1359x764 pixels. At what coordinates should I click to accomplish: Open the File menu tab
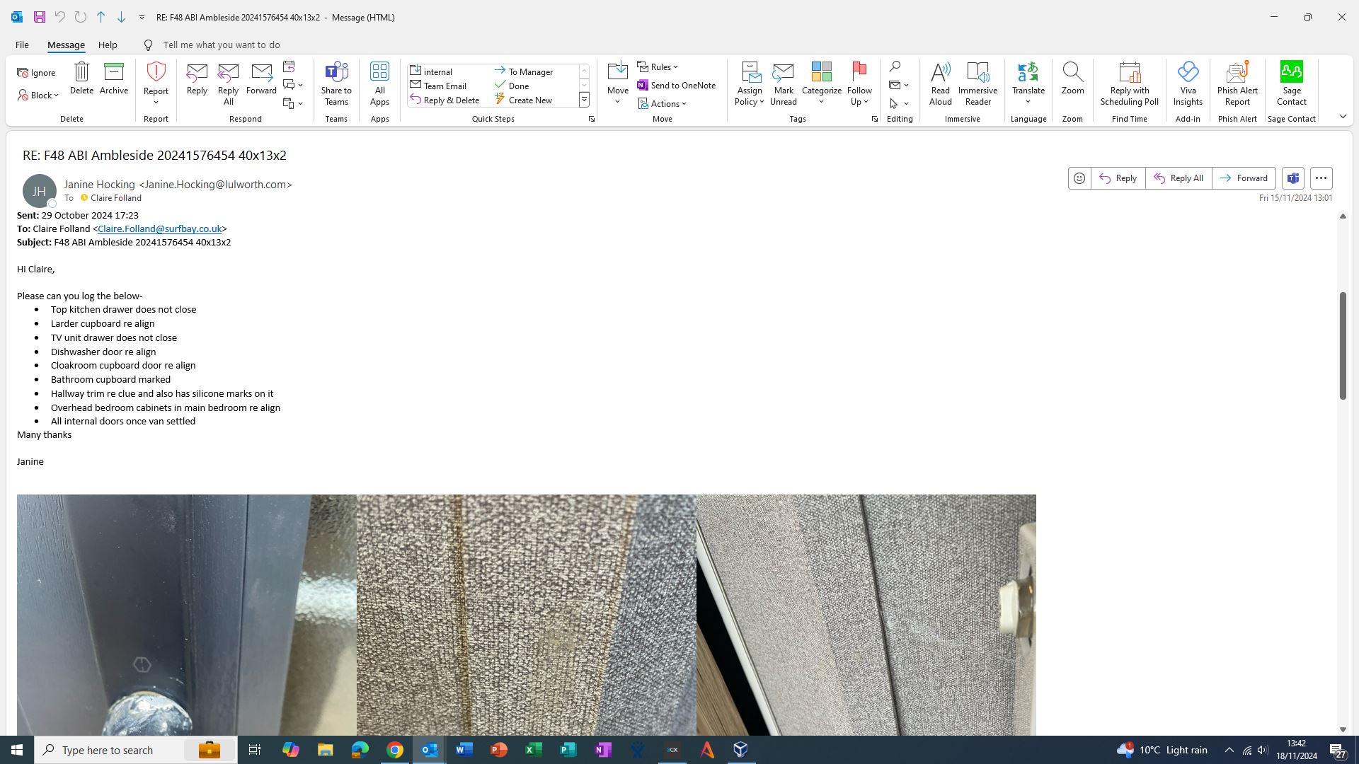pos(22,45)
